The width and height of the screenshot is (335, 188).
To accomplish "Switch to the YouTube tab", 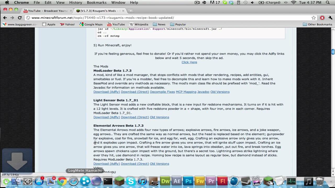I will (x=47, y=11).
